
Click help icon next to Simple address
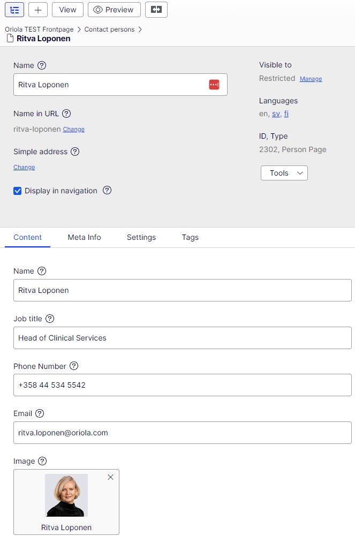point(75,152)
